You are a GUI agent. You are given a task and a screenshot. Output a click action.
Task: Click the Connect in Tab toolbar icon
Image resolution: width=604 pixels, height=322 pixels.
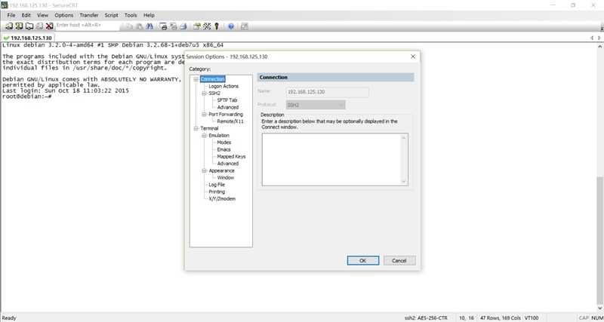[x=29, y=26]
